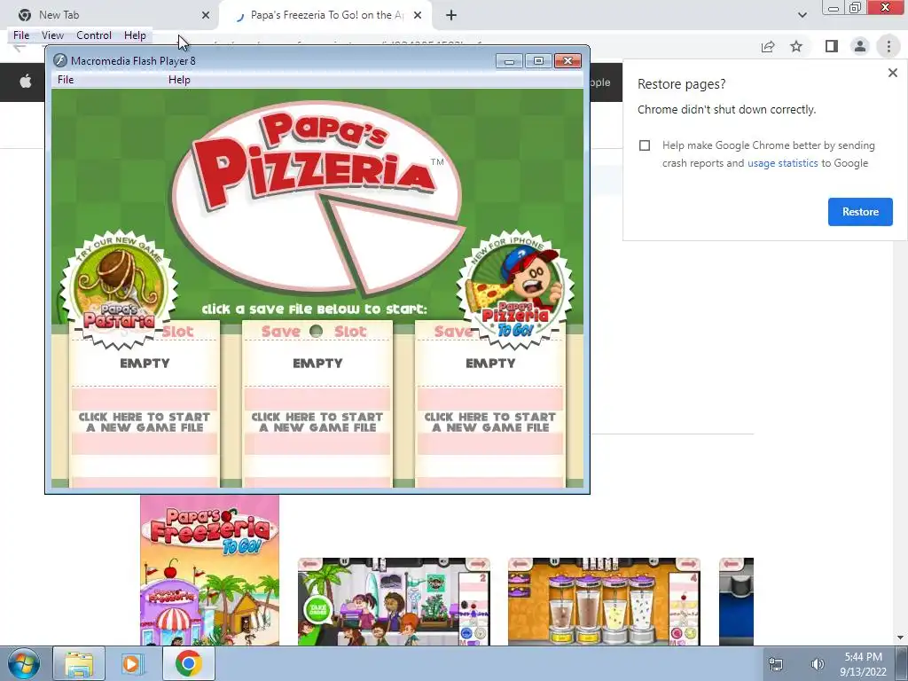Open Windows Explorer from taskbar
Image resolution: width=908 pixels, height=681 pixels.
(x=79, y=663)
